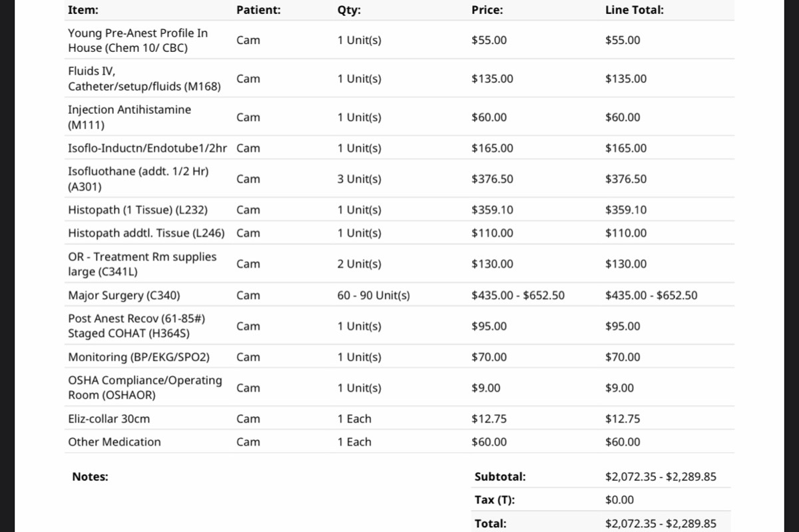Viewport: 799px width, 532px height.
Task: Select the Fluids IV catheter item
Action: (x=144, y=79)
